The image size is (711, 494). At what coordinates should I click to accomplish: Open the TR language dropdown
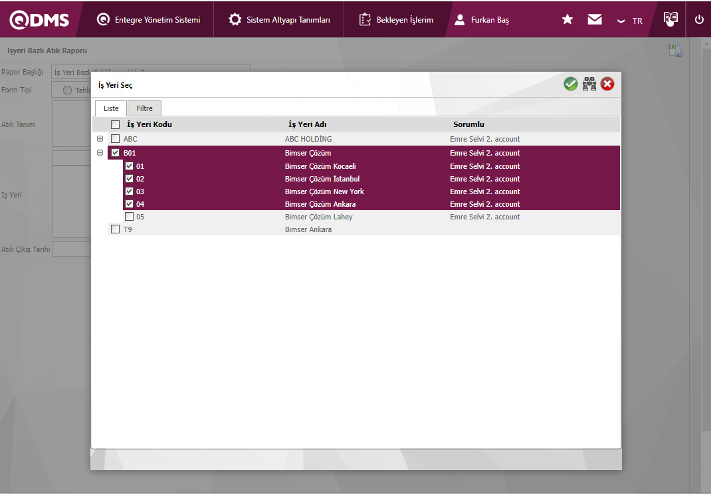[630, 21]
